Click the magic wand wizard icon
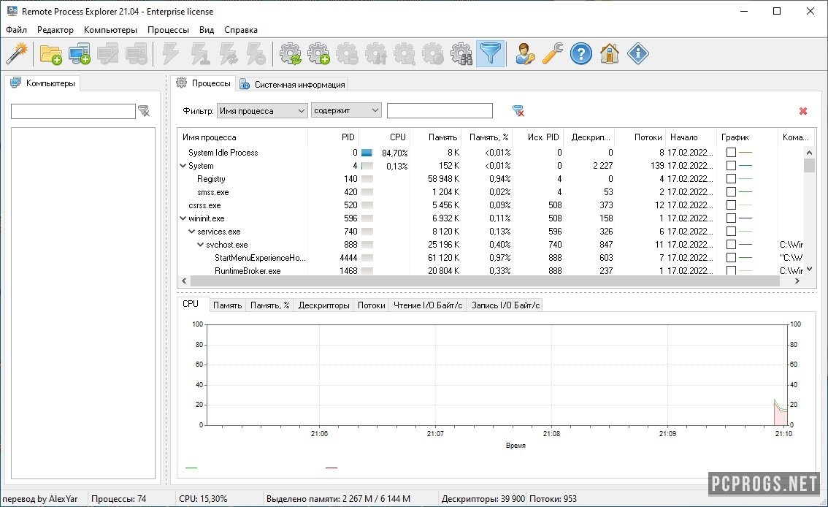Viewport: 828px width, 507px height. [17, 54]
